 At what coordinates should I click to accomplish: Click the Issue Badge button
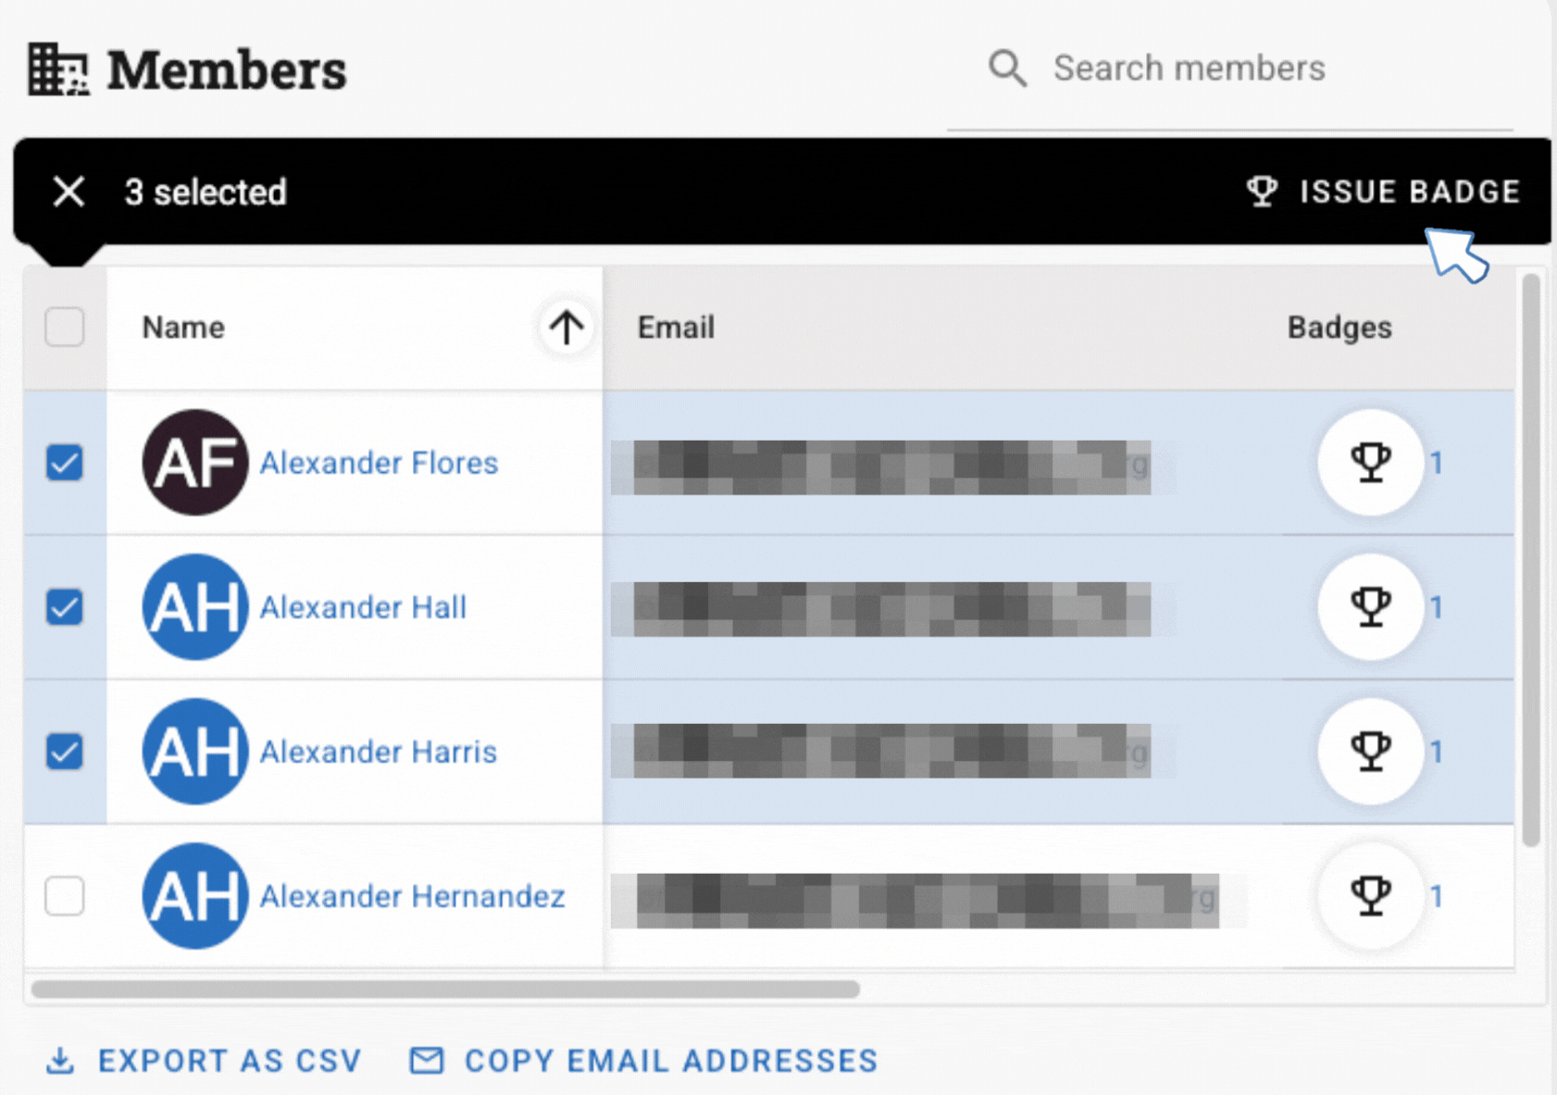1384,192
